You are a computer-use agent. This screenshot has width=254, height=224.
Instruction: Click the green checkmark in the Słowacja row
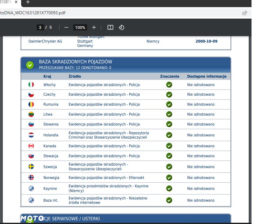[169, 156]
